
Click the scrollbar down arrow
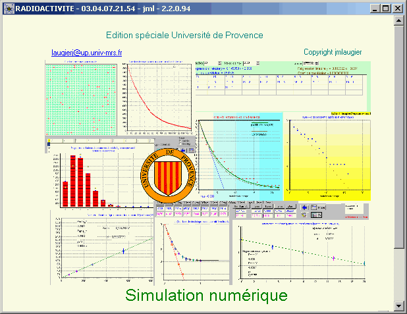(x=398, y=306)
